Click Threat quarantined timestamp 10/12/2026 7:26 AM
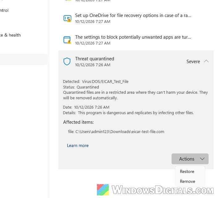 click(x=93, y=65)
